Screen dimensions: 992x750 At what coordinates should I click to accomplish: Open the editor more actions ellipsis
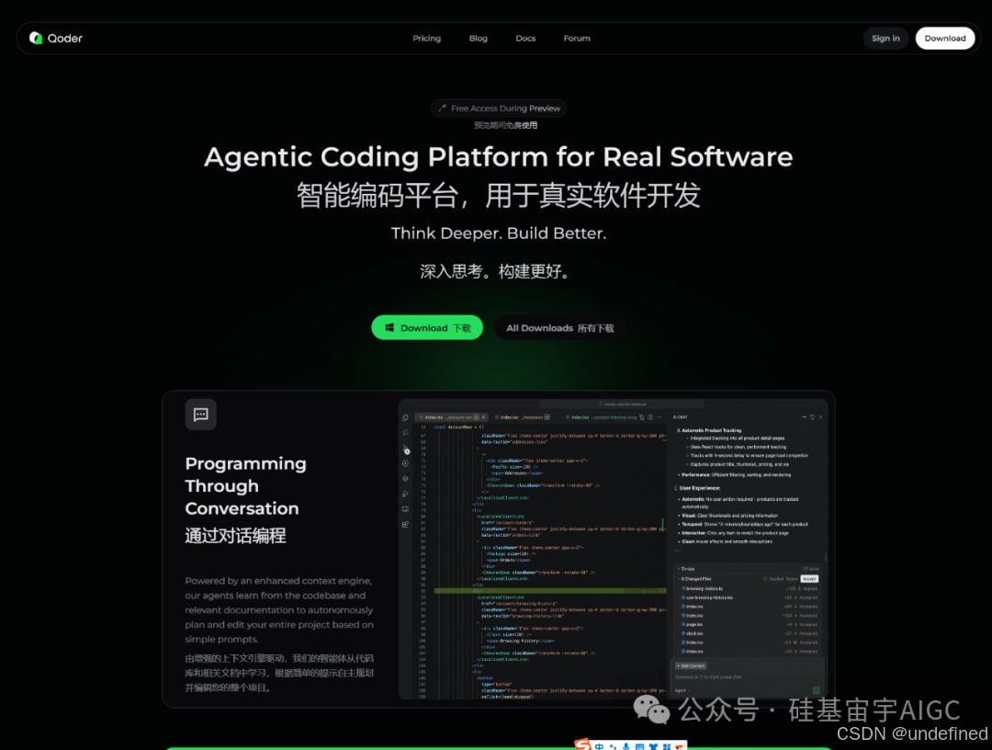tap(659, 417)
